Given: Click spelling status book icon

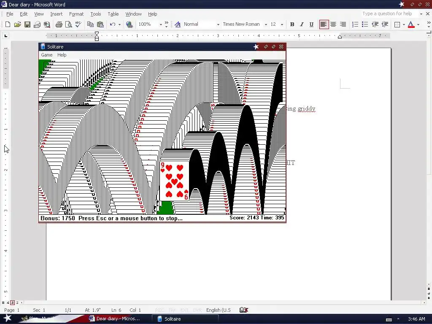Looking at the screenshot, I should (244, 310).
